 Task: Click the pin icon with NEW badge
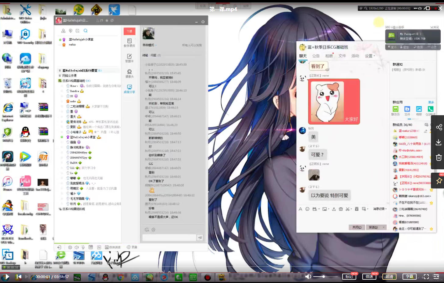click(x=439, y=181)
